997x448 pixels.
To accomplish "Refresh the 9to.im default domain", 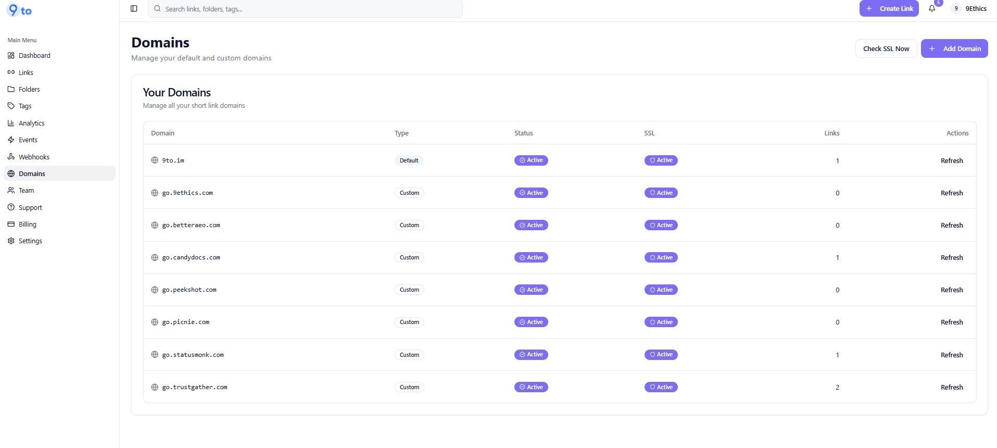I will [951, 160].
